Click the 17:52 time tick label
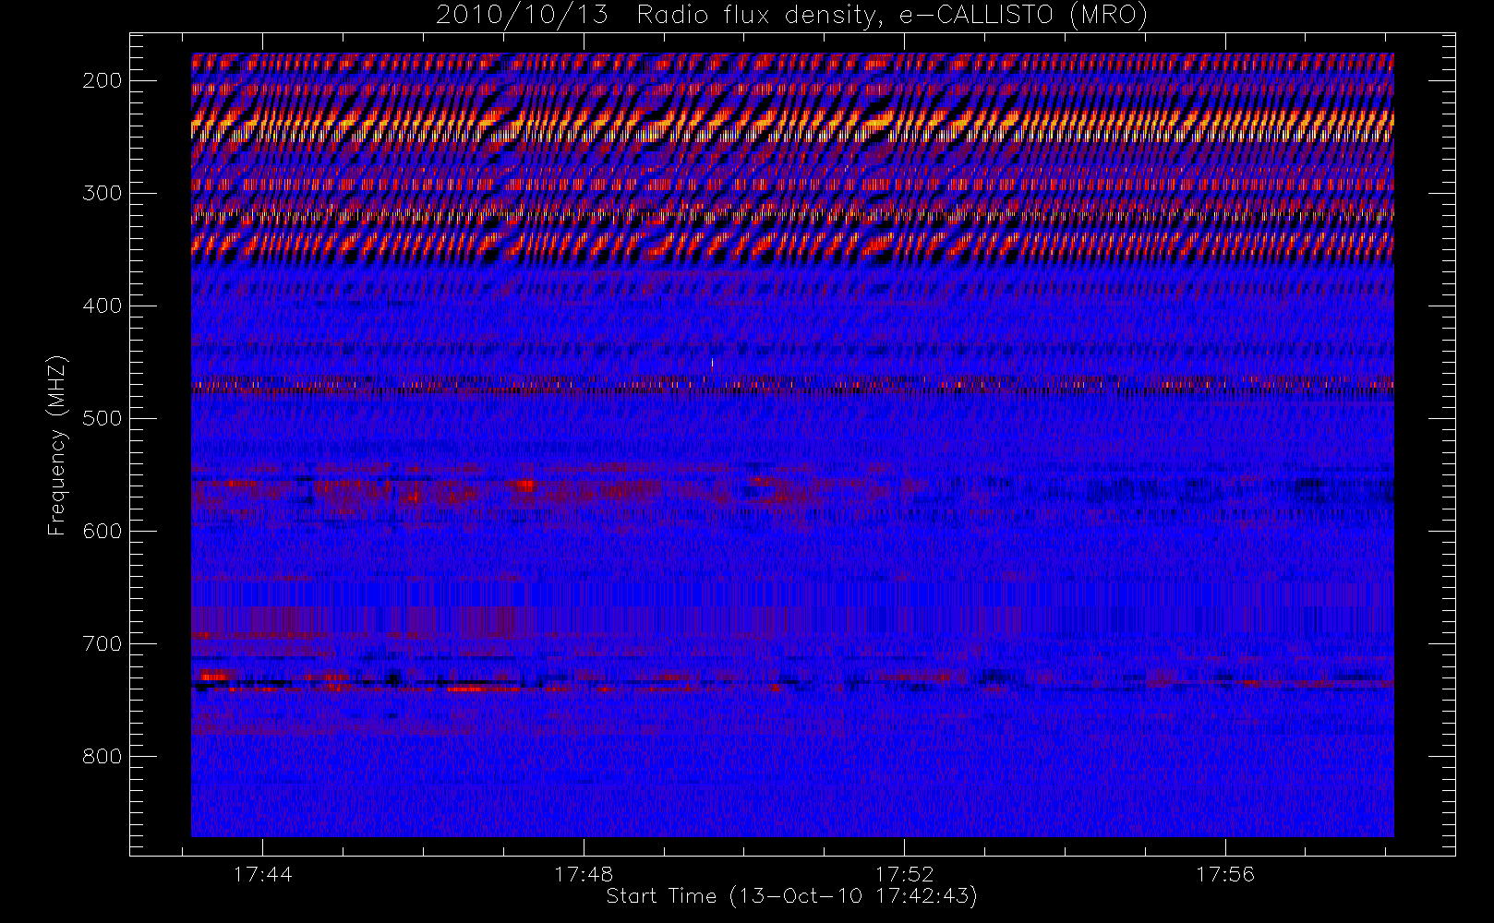 (905, 874)
